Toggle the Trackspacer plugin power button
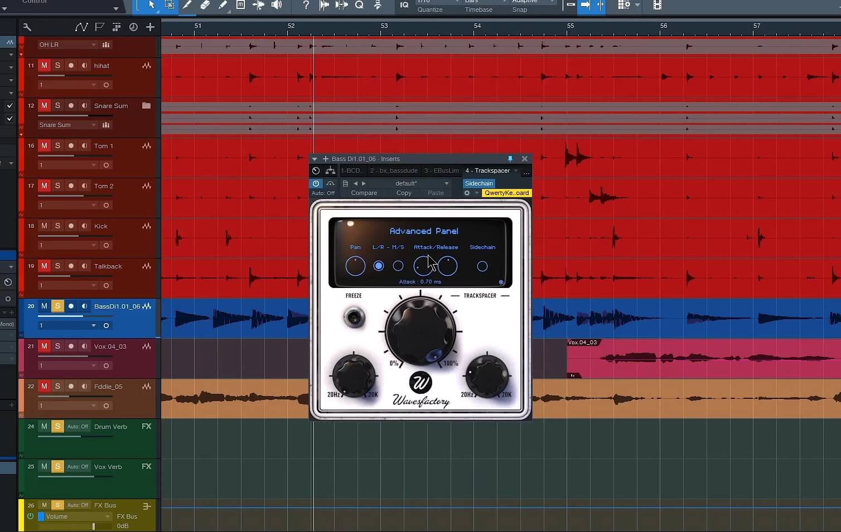The image size is (841, 532). point(316,183)
